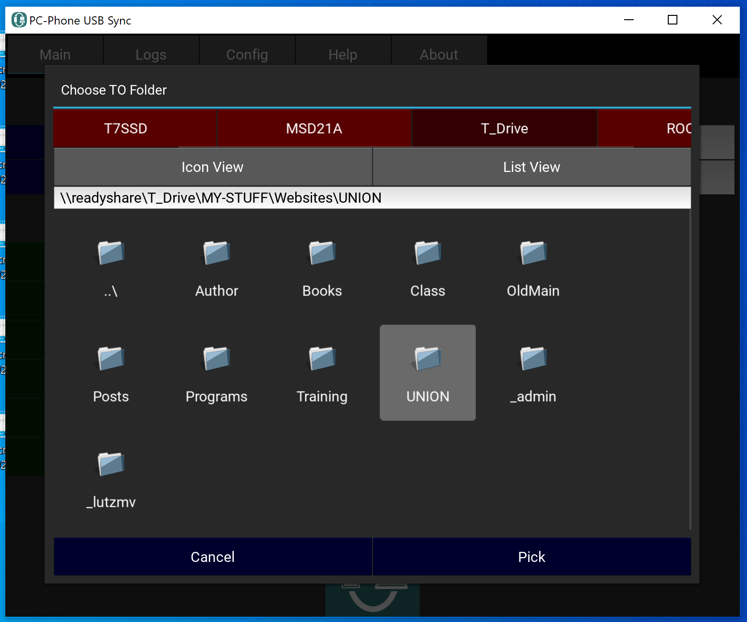Maximize the PC-Phone USB Sync window
The width and height of the screenshot is (747, 622).
[x=673, y=20]
